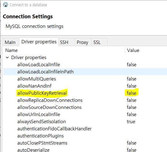Click the false value of autoClosePStmtStreams

point(131,143)
